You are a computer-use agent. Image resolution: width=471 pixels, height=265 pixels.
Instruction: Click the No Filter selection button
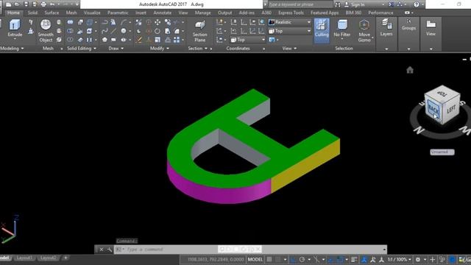pos(341,29)
